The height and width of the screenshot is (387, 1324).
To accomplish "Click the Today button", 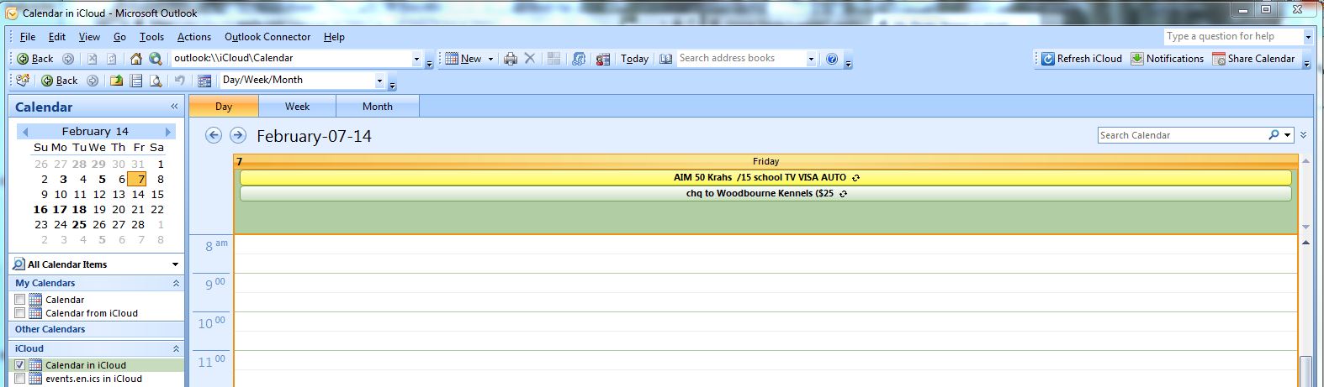I will point(634,59).
